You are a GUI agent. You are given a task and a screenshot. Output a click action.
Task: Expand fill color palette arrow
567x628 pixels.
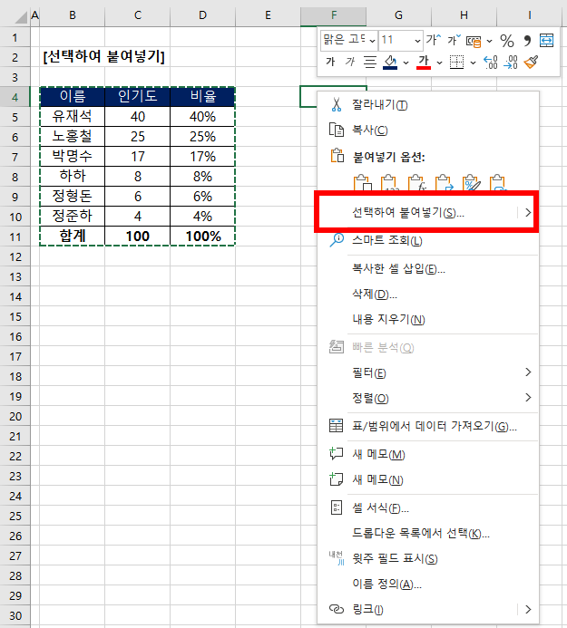tap(406, 63)
